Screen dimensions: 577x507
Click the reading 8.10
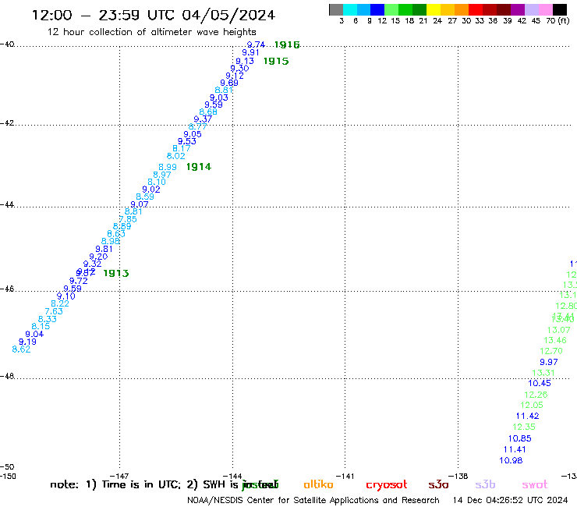tap(157, 182)
